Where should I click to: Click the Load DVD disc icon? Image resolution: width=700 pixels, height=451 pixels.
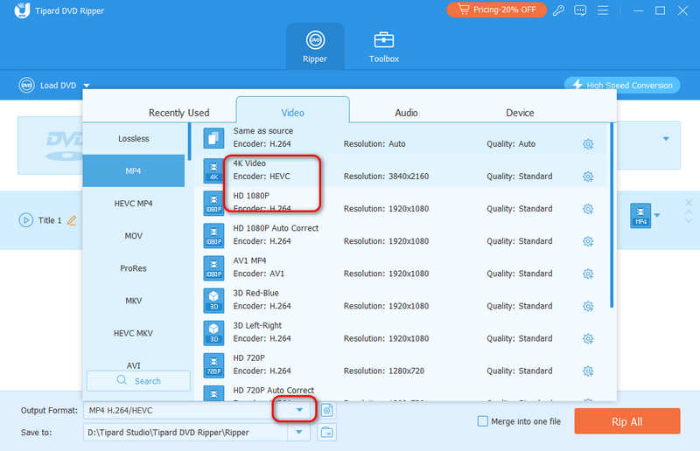tap(27, 85)
